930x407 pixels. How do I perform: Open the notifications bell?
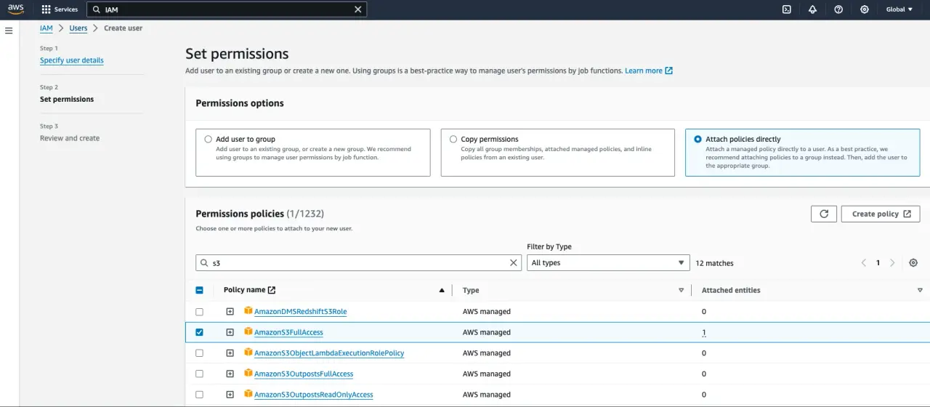click(x=812, y=9)
